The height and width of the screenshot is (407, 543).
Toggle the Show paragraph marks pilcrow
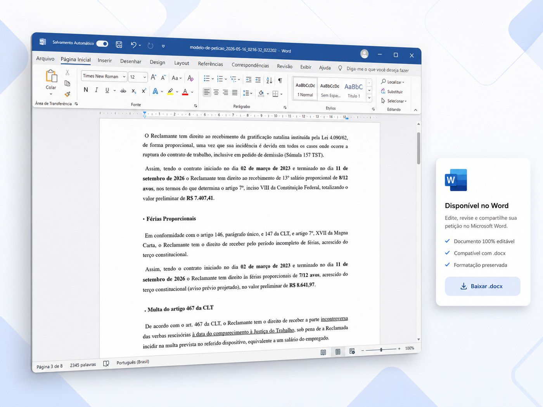point(280,81)
